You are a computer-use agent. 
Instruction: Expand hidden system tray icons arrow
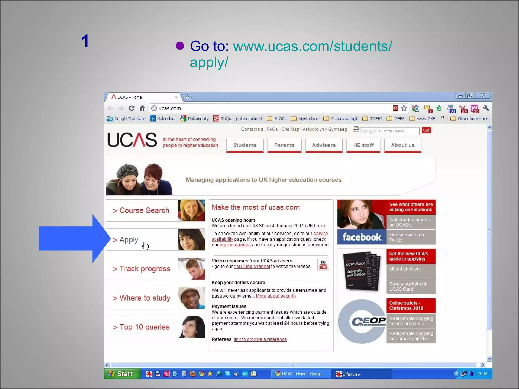coord(457,374)
